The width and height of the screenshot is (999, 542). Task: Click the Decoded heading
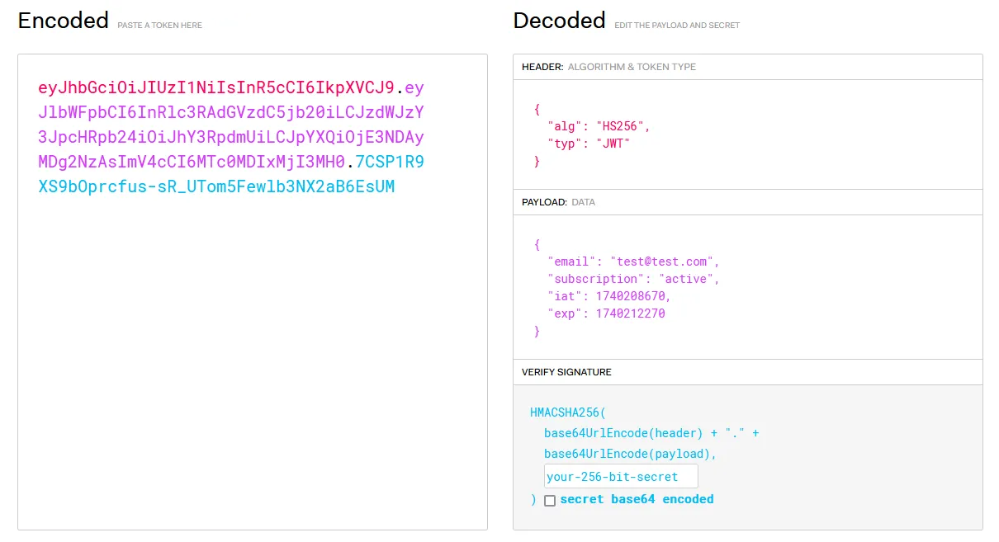point(559,21)
